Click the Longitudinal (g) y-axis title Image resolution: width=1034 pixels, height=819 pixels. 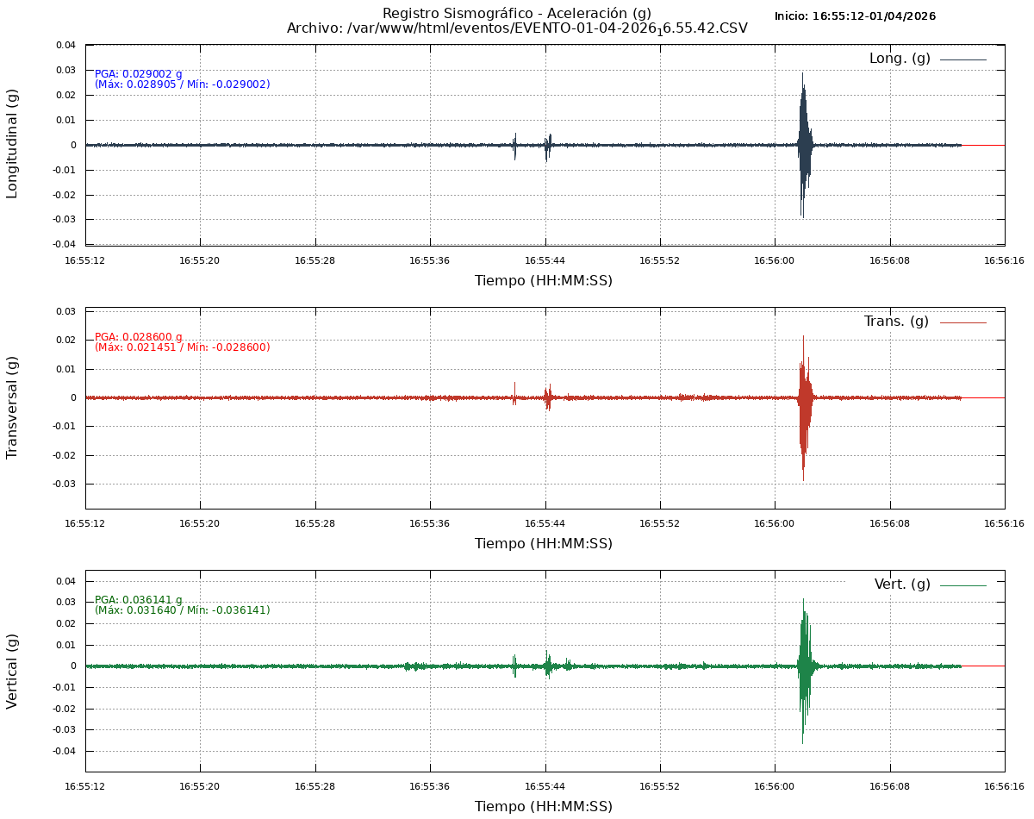pos(12,144)
